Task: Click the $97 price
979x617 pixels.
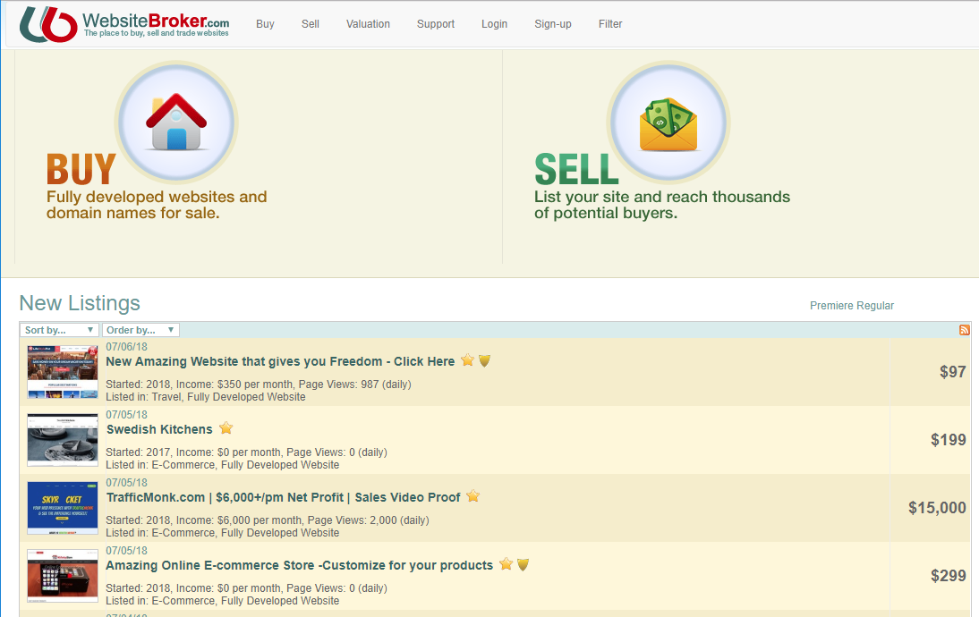Action: pyautogui.click(x=953, y=372)
